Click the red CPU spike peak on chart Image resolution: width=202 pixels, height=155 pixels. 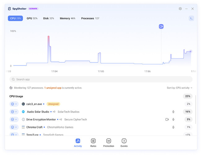pos(48,37)
